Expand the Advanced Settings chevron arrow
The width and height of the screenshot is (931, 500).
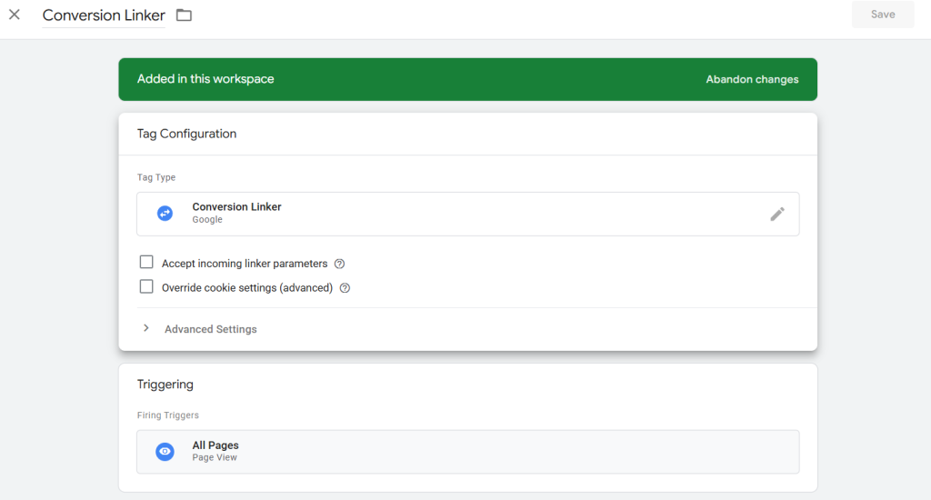click(146, 328)
